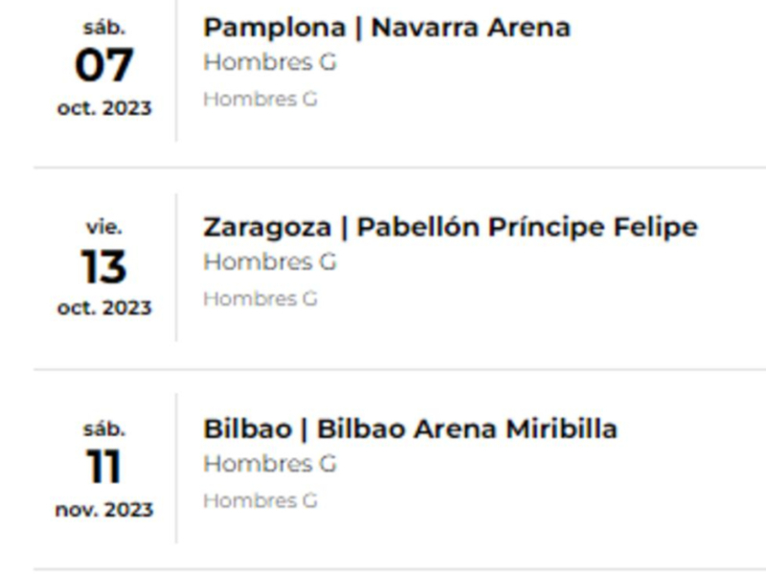Click smaller 'Hombres G' text in Bilbao event
766x574 pixels.
(259, 500)
